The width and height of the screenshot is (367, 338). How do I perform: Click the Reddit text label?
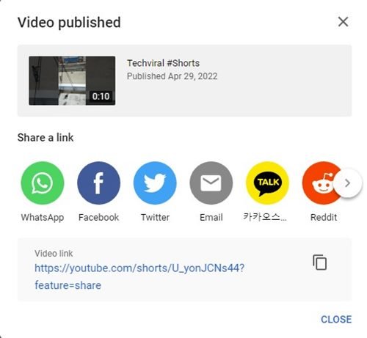tap(324, 217)
